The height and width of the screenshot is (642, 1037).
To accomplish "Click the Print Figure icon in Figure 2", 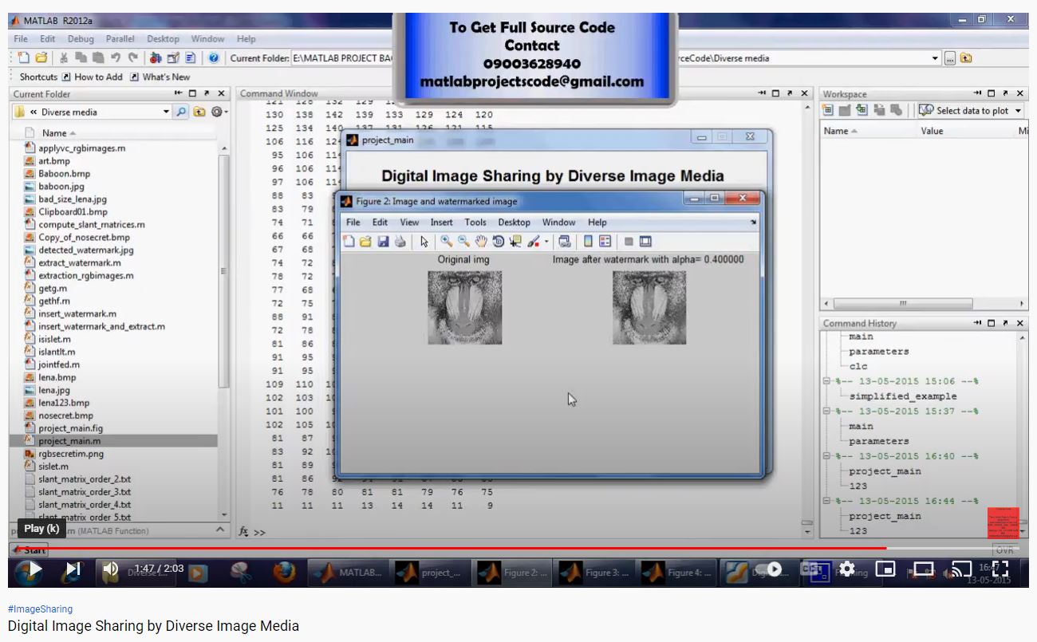I will [x=400, y=242].
